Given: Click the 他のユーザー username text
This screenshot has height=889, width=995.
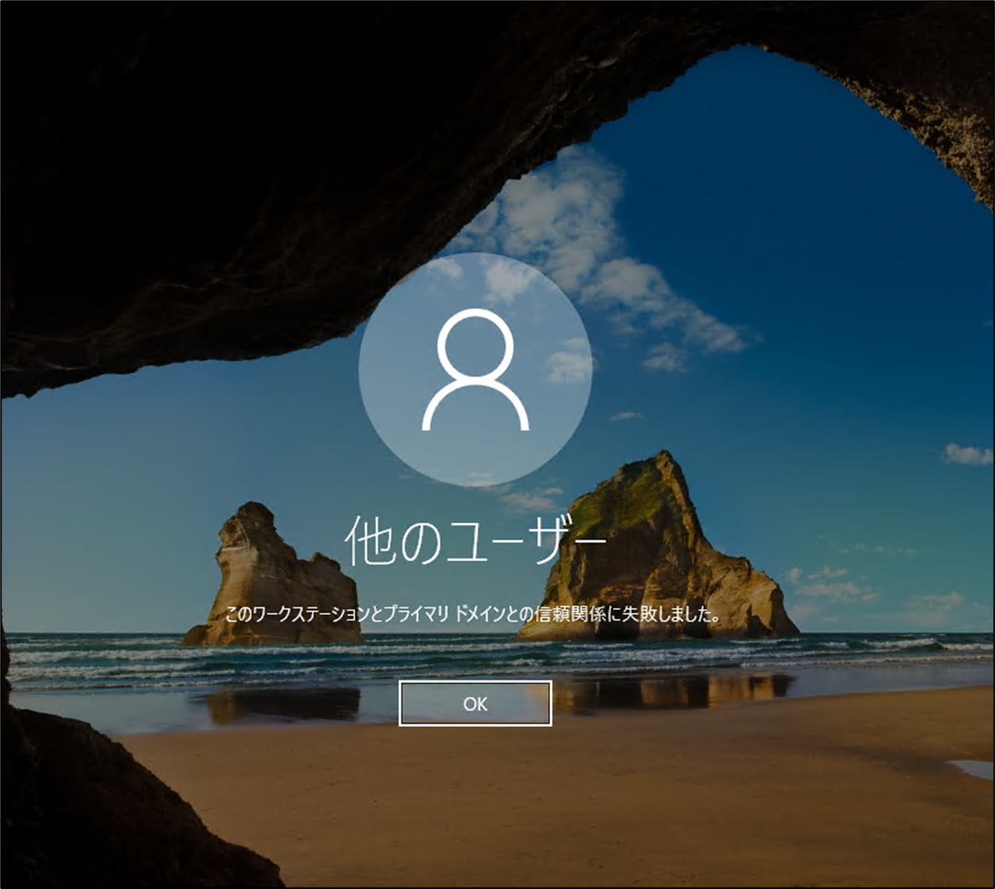Looking at the screenshot, I should (x=476, y=540).
